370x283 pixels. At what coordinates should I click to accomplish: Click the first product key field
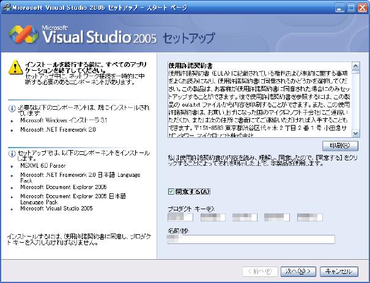tap(180, 217)
